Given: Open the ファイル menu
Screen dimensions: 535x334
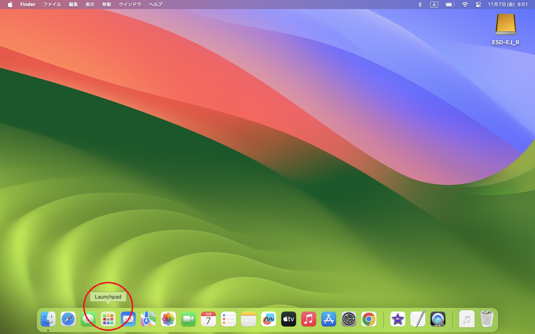Looking at the screenshot, I should [x=52, y=4].
